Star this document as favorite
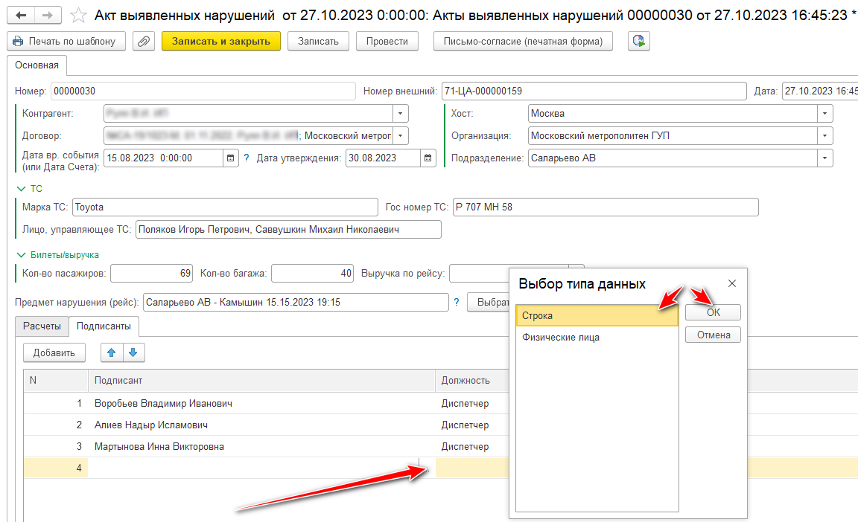Viewport: 858px width, 522px height. 78,15
